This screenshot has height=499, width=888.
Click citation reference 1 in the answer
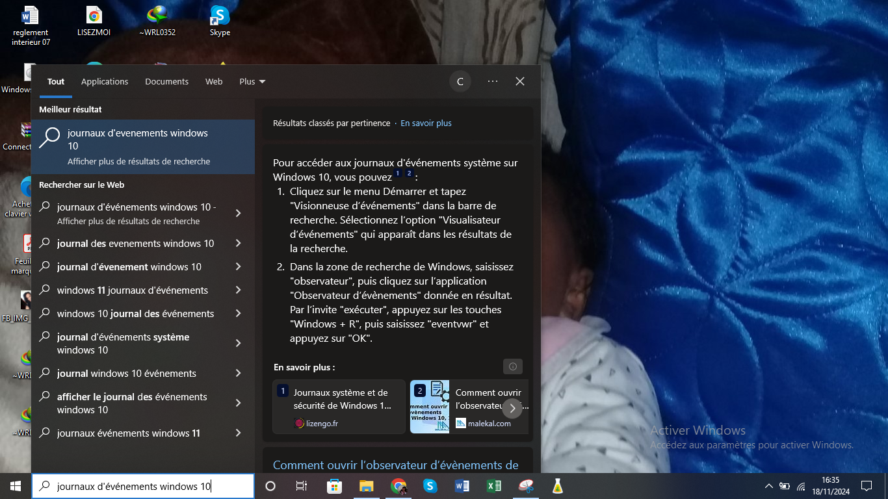(398, 173)
